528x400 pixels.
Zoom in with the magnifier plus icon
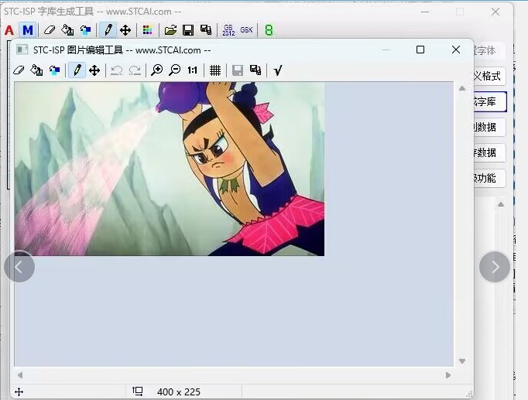click(x=156, y=70)
